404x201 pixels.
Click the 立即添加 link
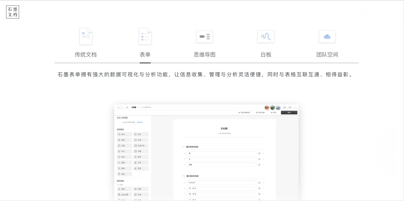(140, 122)
